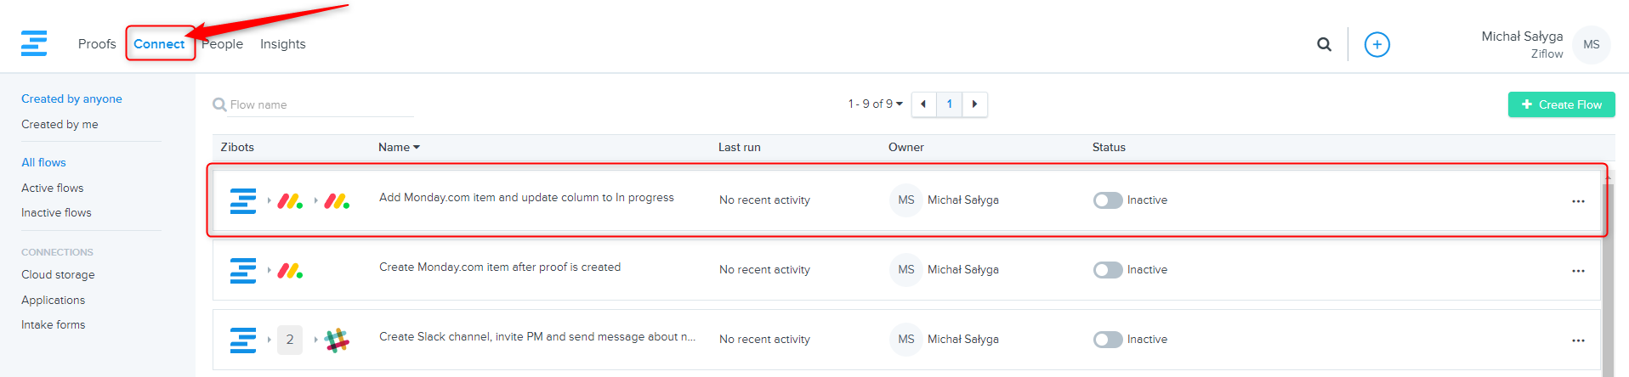Viewport: 1629px width, 377px height.
Task: Sort by the Name column header
Action: click(x=398, y=147)
